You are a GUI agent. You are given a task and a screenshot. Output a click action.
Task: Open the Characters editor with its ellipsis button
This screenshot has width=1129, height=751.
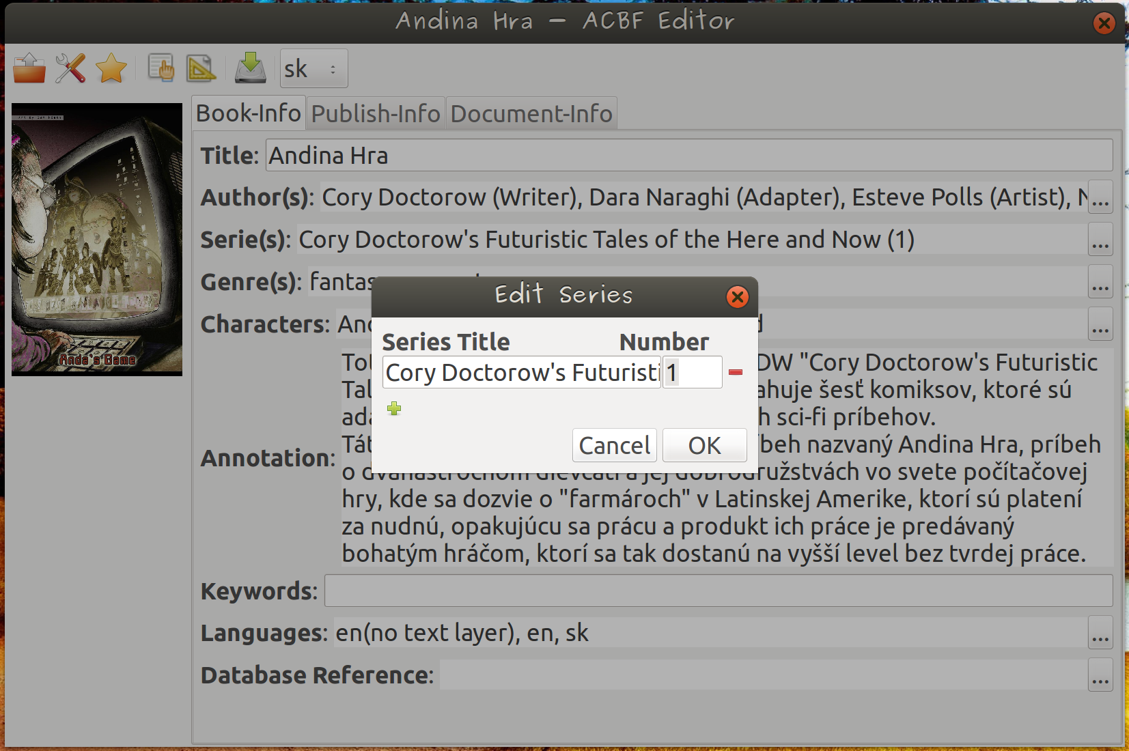pyautogui.click(x=1100, y=324)
